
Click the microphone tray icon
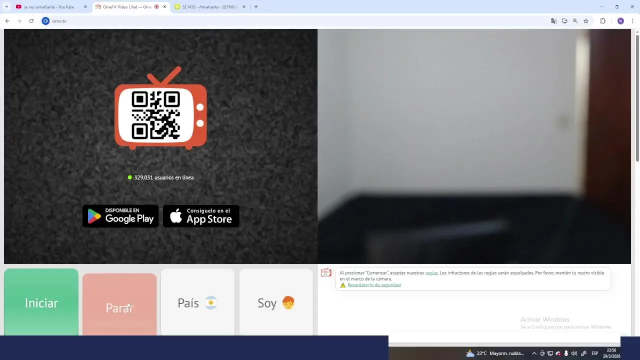[x=566, y=353]
